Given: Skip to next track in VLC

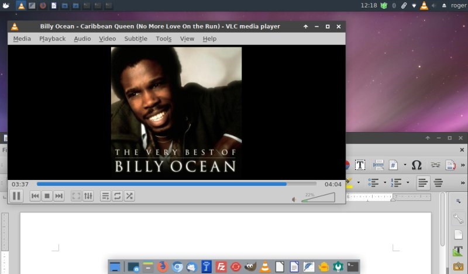Looking at the screenshot, I should [x=58, y=196].
